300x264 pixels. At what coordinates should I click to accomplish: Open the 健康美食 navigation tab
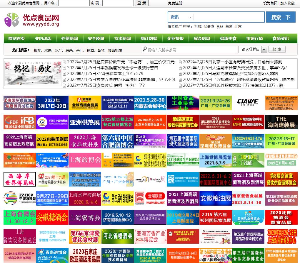point(228,38)
